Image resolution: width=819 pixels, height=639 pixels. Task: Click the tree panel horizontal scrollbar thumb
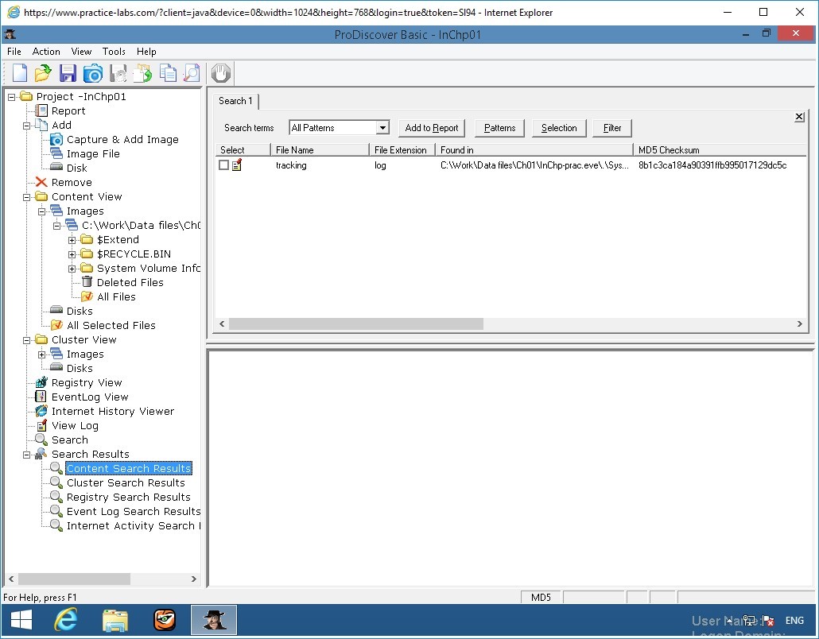click(74, 579)
